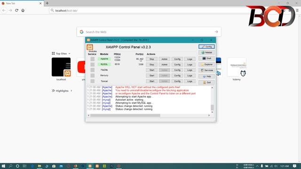The height and width of the screenshot is (169, 301).
Task: Toggle MySQL service checkbox
Action: [x=93, y=64]
